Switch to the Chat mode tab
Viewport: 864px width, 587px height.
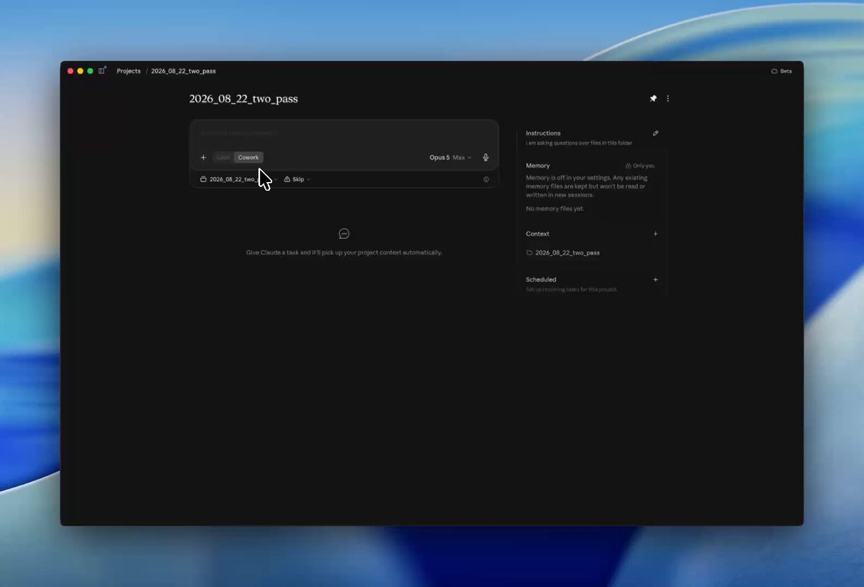coord(223,158)
